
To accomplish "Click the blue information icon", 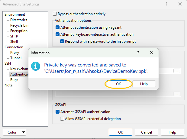I will (x=36, y=66).
